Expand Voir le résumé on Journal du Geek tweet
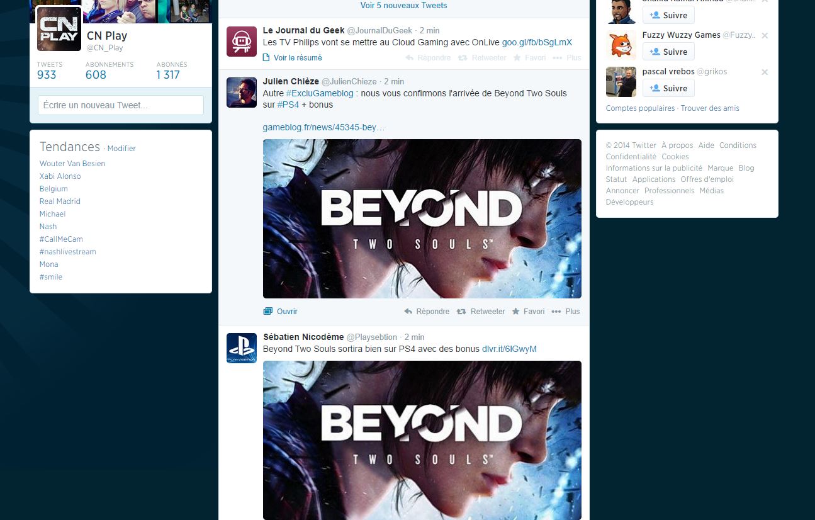This screenshot has height=520, width=815. point(293,58)
